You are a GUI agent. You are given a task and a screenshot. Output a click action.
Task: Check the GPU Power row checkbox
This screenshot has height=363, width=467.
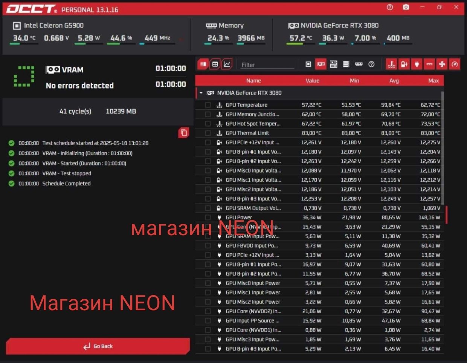tap(208, 217)
